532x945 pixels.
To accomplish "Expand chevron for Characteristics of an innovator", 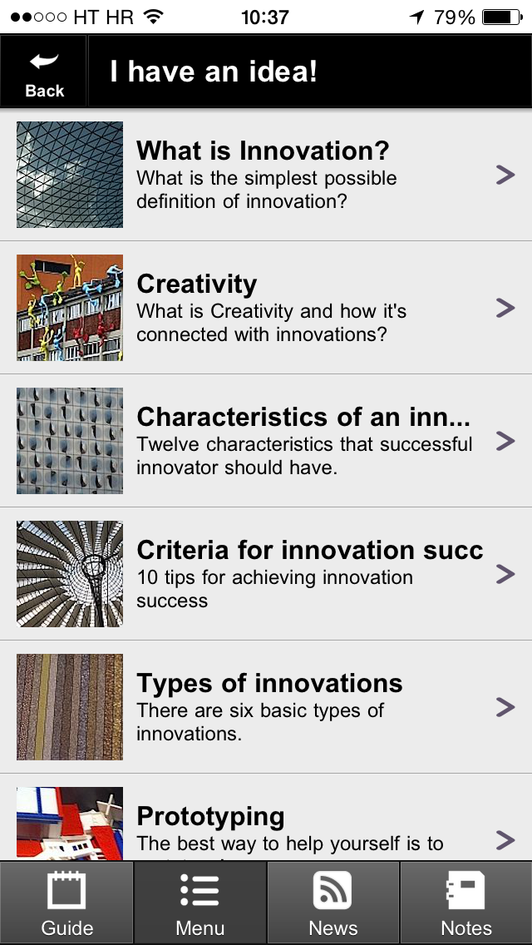I will tap(505, 441).
